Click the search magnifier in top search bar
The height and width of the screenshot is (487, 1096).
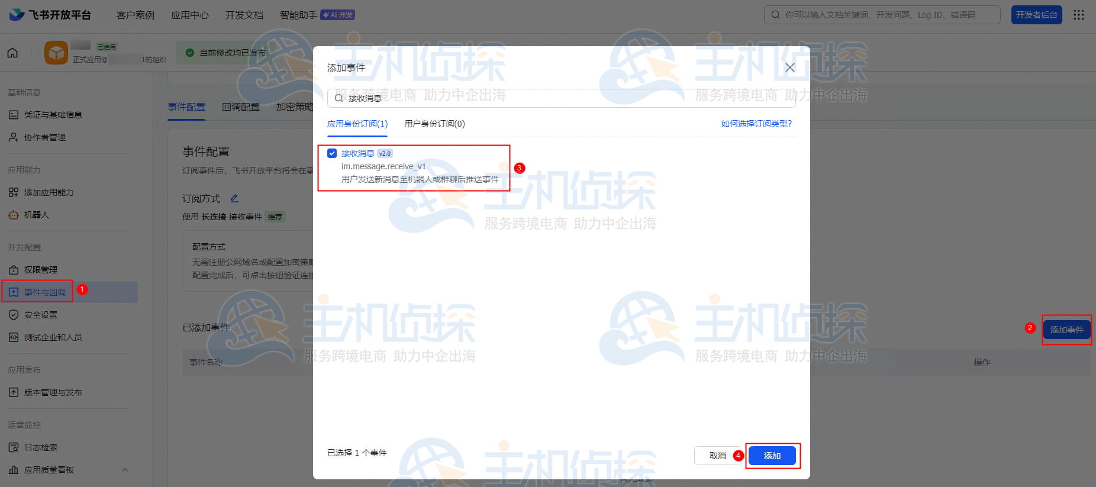pyautogui.click(x=775, y=15)
